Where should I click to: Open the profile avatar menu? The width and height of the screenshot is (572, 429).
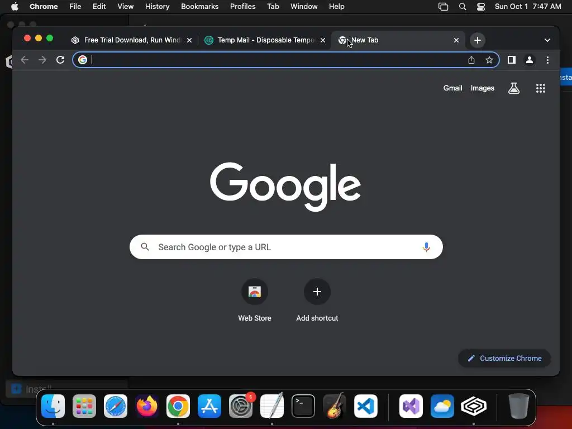click(x=530, y=60)
